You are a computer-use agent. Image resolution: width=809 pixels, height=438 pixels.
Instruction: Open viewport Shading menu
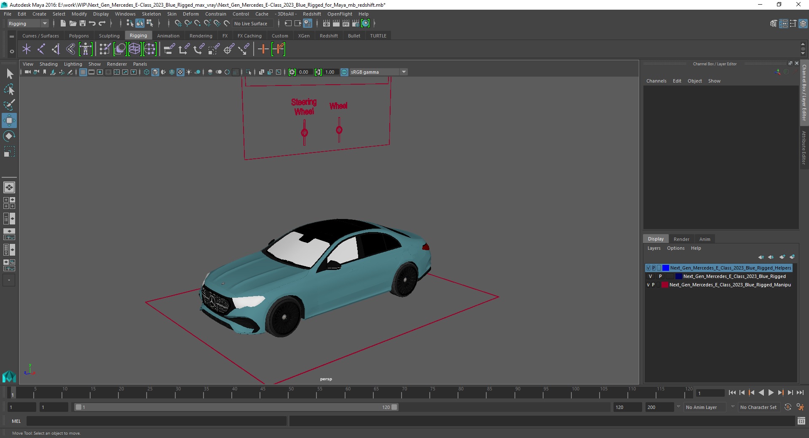point(48,64)
